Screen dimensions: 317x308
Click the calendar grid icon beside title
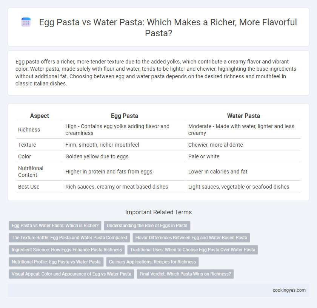26,22
